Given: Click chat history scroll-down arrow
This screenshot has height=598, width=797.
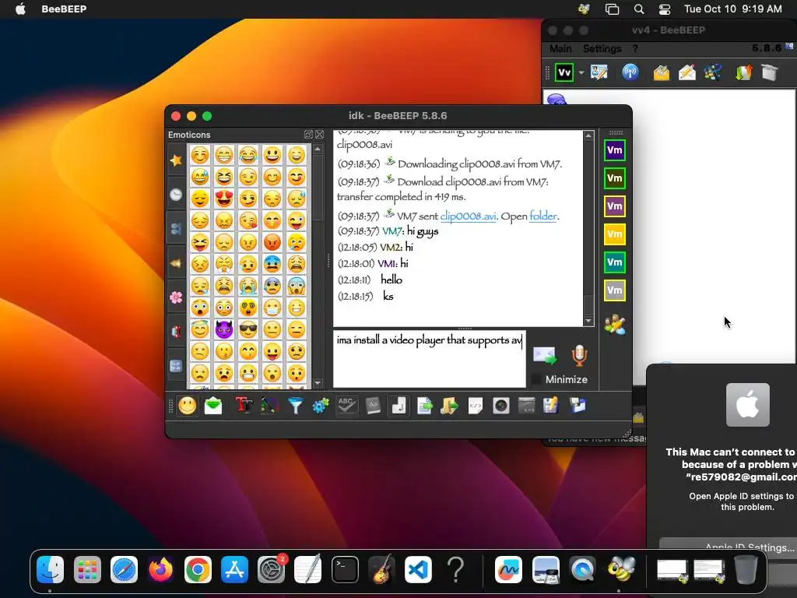Looking at the screenshot, I should (x=588, y=321).
